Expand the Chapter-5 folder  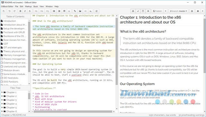coord(2,108)
